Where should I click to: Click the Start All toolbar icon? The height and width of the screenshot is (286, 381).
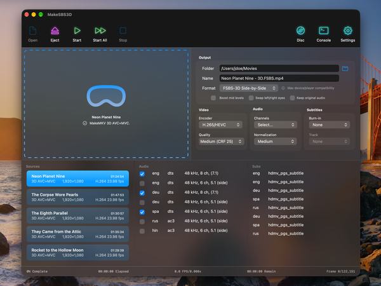[x=100, y=31]
